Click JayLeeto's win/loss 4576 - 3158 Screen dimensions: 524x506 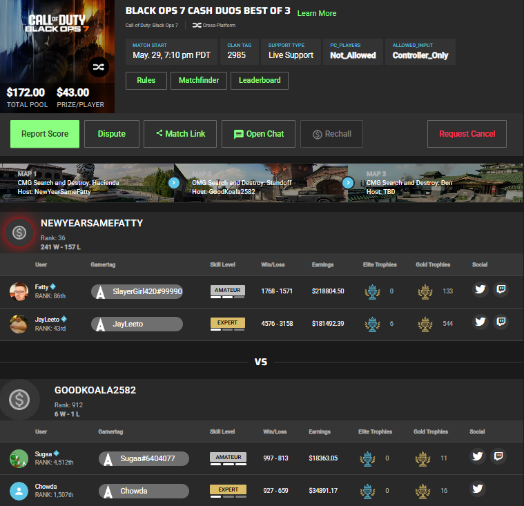(277, 324)
